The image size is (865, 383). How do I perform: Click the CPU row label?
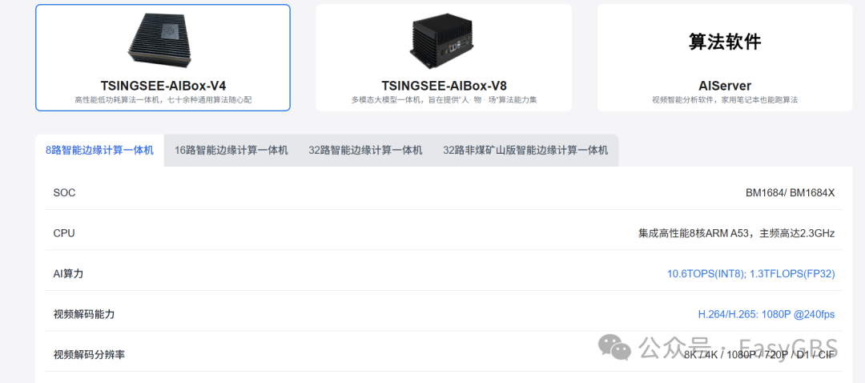(64, 233)
